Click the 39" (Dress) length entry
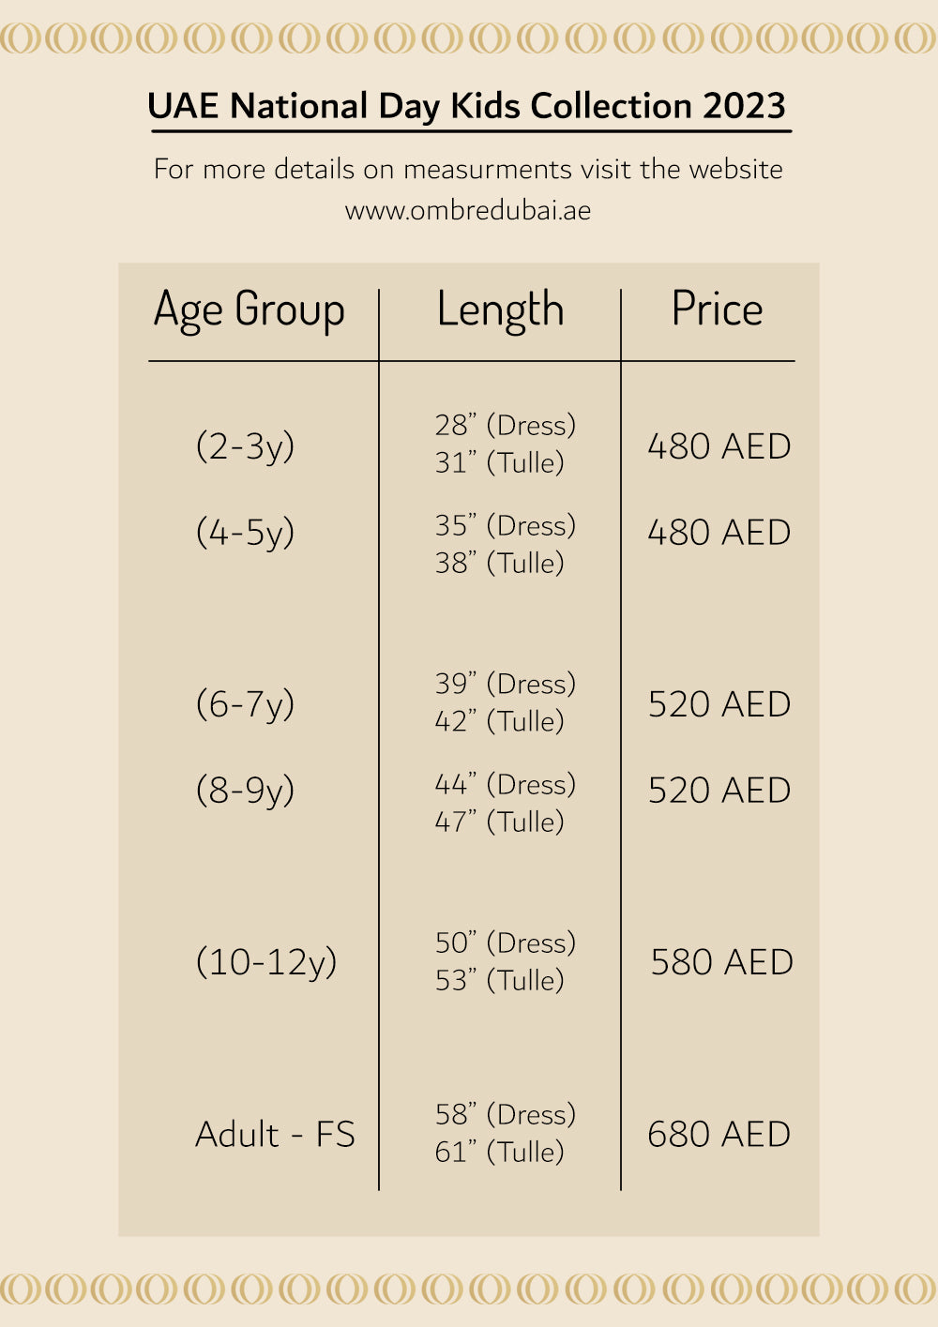This screenshot has height=1327, width=938. 505,684
